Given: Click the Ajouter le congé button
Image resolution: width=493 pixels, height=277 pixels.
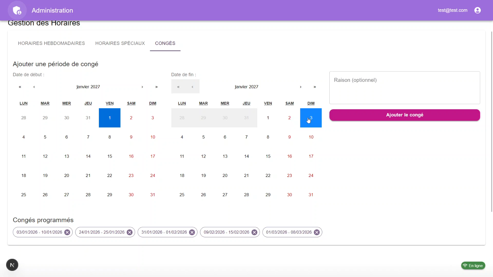Looking at the screenshot, I should pyautogui.click(x=405, y=115).
